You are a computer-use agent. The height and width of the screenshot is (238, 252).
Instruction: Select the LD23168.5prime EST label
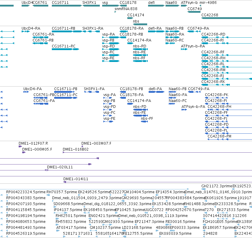click(x=137, y=228)
